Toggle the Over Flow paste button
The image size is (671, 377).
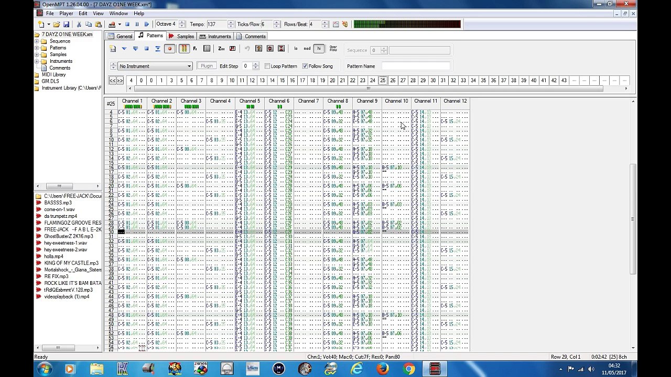point(333,49)
